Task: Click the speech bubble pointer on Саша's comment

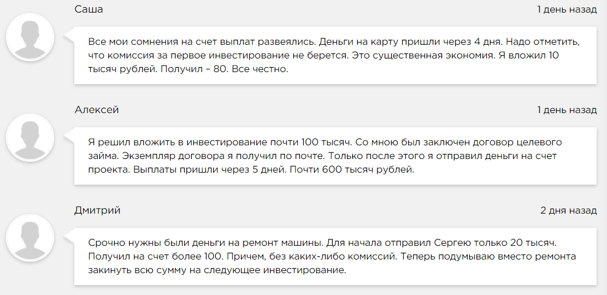Action: 70,37
